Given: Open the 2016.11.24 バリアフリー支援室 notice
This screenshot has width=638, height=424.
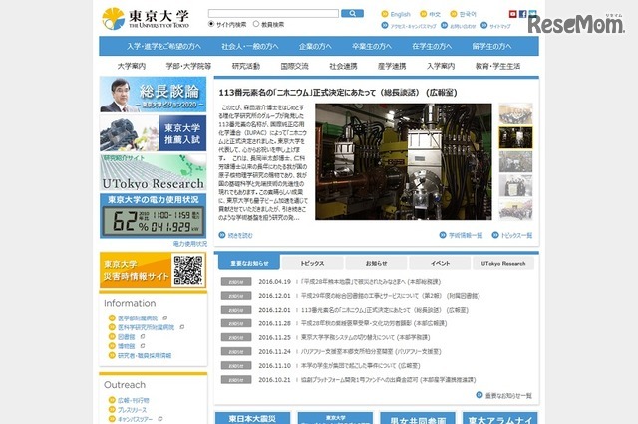Looking at the screenshot, I should pos(371,351).
